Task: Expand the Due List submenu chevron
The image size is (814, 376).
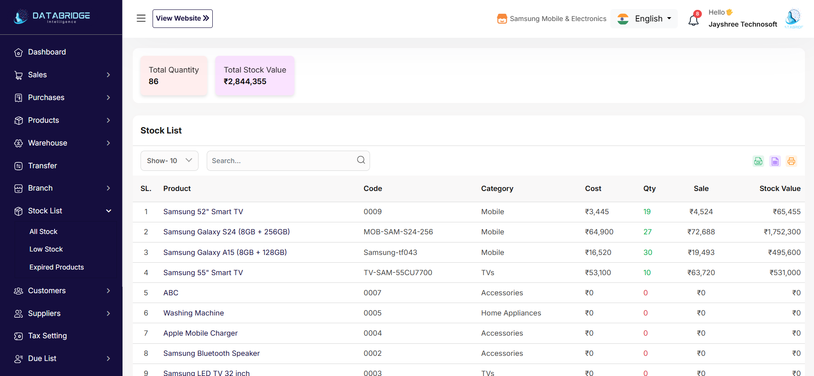Action: point(108,358)
